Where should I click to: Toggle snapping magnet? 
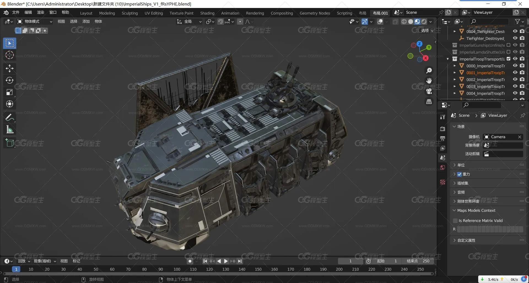(x=220, y=21)
